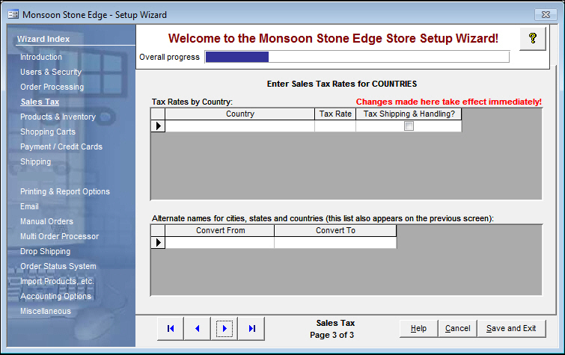Advance to next wizard page arrow
The height and width of the screenshot is (355, 565).
pos(225,328)
